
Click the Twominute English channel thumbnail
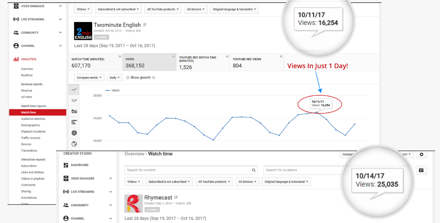click(83, 31)
